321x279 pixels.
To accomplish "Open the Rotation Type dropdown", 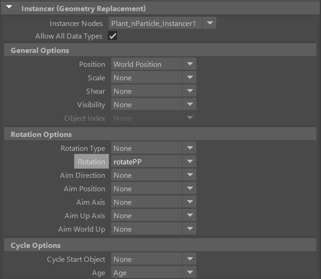I will pos(153,148).
